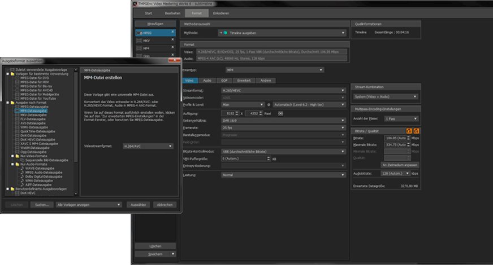
Task: Click the An Zielmedium anpassen button
Action: click(x=400, y=165)
